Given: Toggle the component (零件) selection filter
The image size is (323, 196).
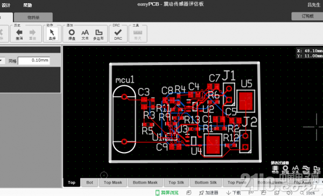Looking at the screenshot, I should [275, 170].
